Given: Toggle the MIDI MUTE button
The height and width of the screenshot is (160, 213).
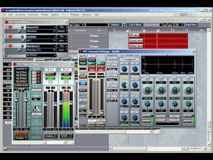Looking at the screenshot, I should 83,77.
